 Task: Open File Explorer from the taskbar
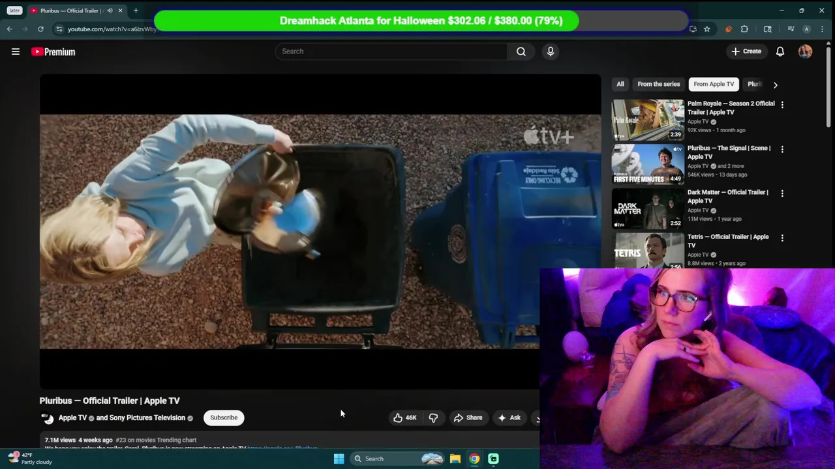coord(455,459)
